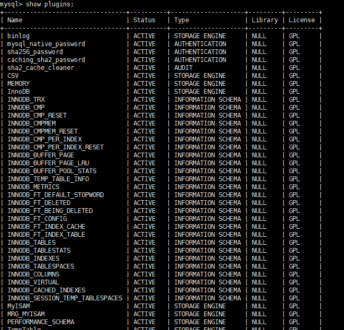The height and width of the screenshot is (330, 344).
Task: Click the Type column header
Action: coord(182,20)
